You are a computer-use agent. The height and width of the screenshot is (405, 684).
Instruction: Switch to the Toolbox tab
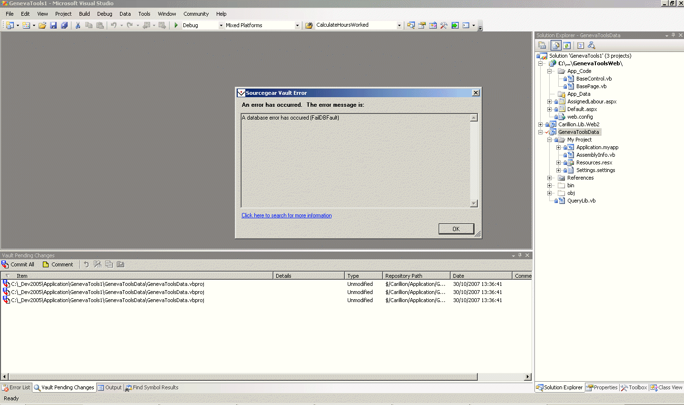tap(634, 387)
